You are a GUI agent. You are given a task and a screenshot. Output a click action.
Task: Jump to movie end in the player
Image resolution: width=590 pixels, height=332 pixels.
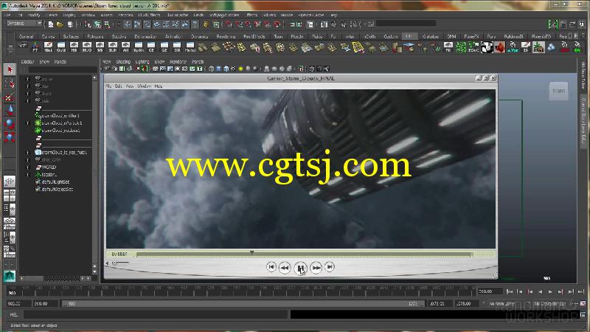point(330,267)
